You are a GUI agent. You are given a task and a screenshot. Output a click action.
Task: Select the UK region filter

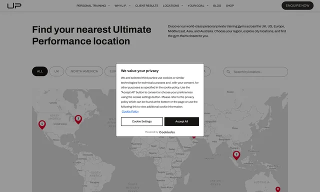pyautogui.click(x=56, y=71)
